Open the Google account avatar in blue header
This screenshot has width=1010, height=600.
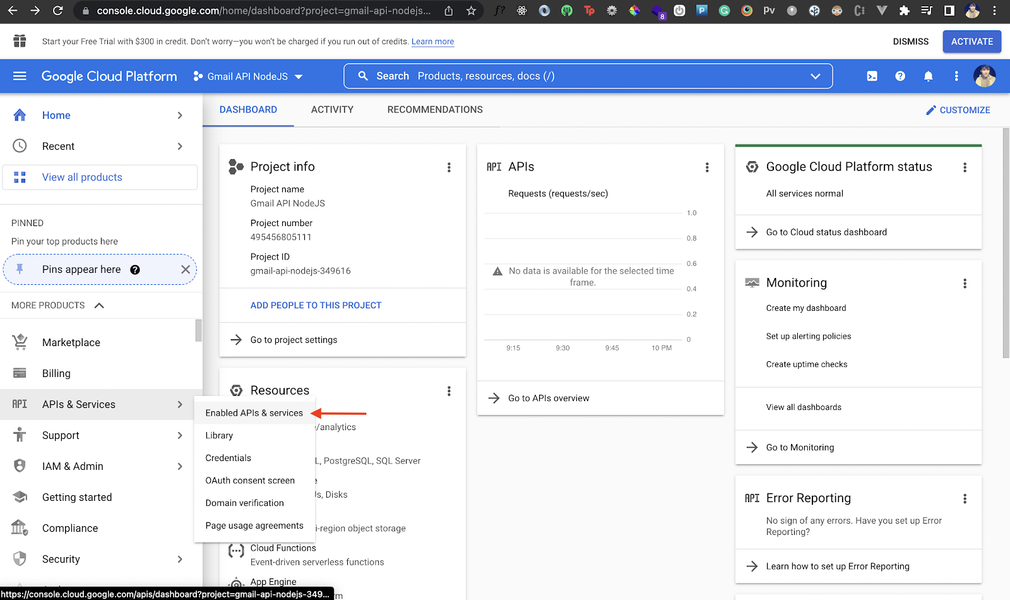[x=984, y=76]
